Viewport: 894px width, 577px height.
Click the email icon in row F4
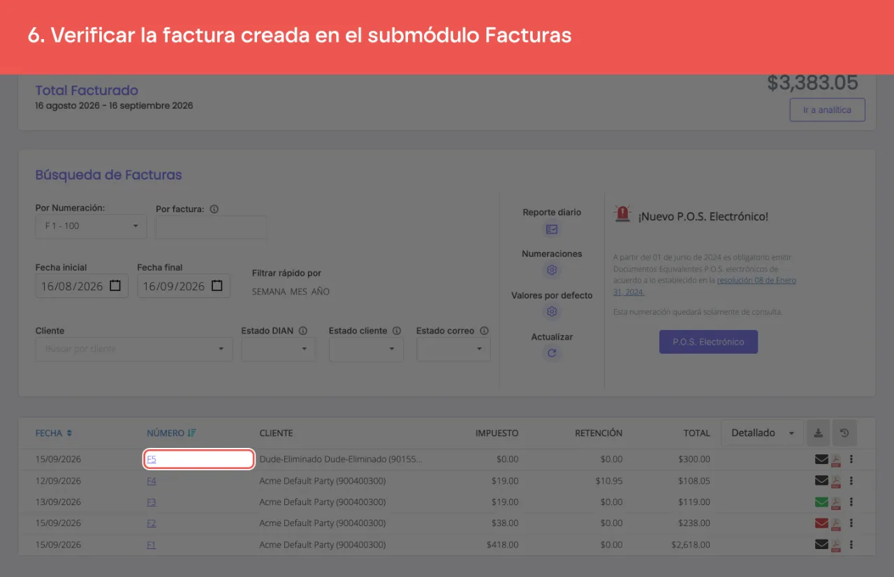pos(821,481)
